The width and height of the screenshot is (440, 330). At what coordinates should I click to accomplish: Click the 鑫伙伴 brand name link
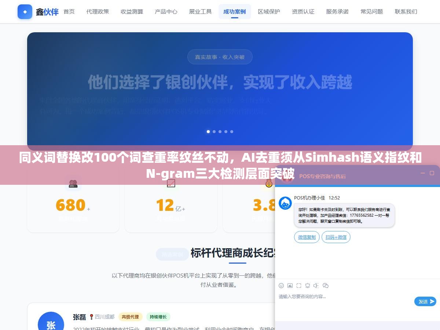[x=47, y=12]
